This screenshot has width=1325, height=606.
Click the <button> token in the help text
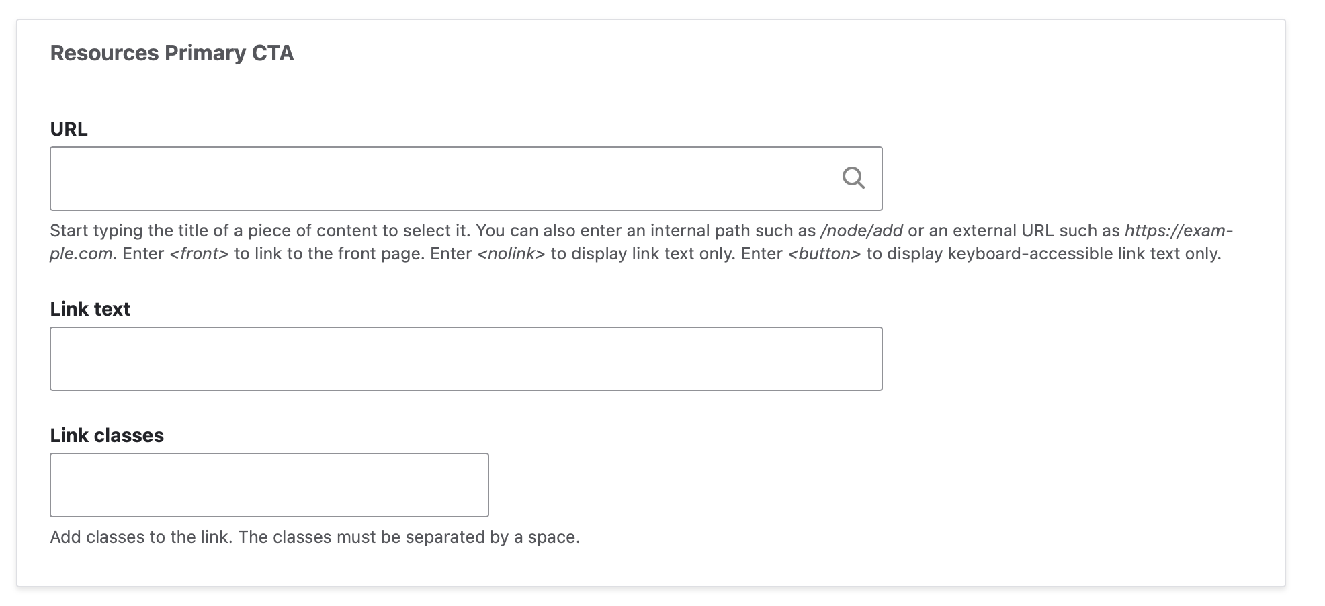click(x=824, y=254)
